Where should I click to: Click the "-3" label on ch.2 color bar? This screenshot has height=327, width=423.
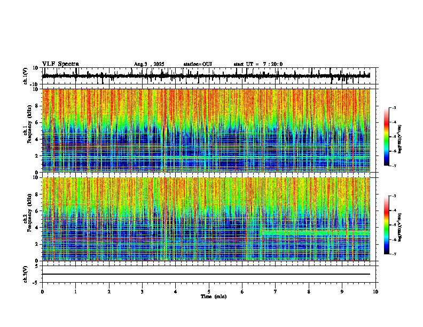point(394,196)
